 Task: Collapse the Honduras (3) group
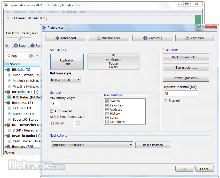coord(5,103)
